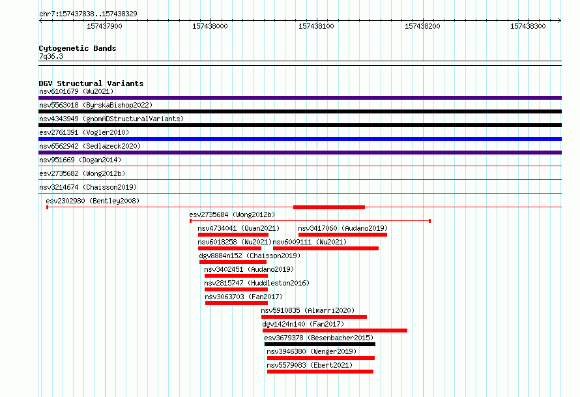
Task: Click nsv3402451 (Audano2019) label
Action: point(249,269)
